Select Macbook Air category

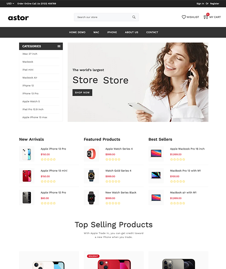pos(30,77)
